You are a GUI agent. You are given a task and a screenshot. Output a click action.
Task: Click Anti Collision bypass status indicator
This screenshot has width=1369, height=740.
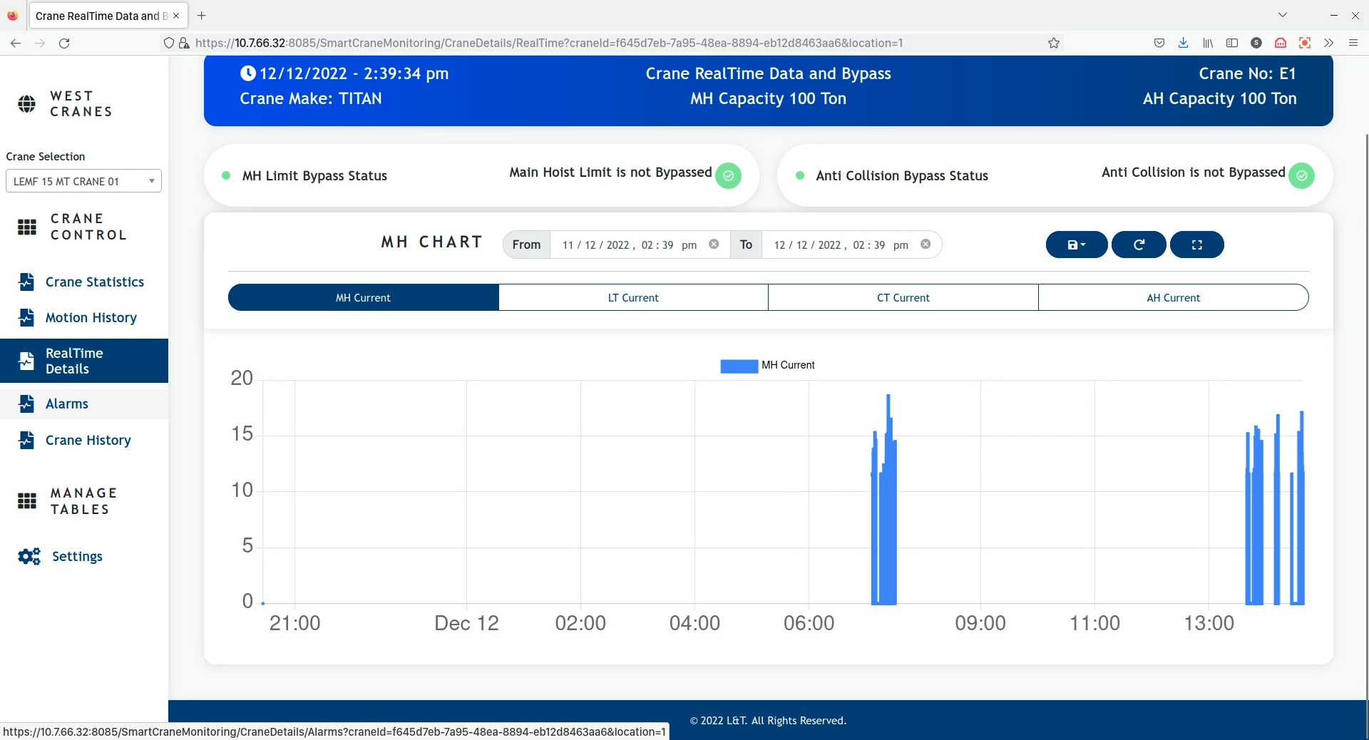click(x=1301, y=175)
